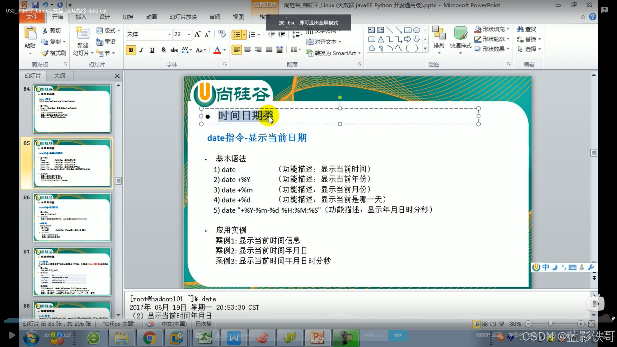Open Convert to SmartArt dropdown
This screenshot has width=617, height=347.
point(334,53)
